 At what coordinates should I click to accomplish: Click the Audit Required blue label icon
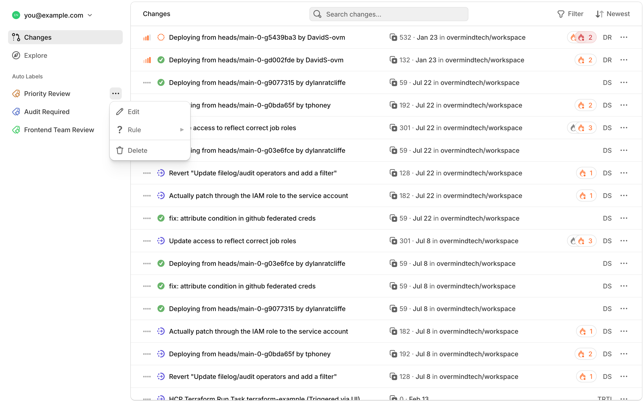pyautogui.click(x=16, y=112)
